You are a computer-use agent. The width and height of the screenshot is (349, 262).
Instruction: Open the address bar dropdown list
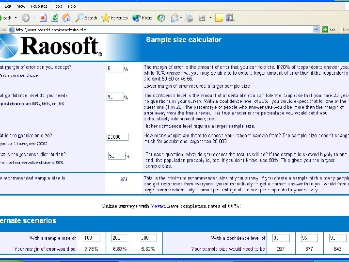(x=316, y=29)
